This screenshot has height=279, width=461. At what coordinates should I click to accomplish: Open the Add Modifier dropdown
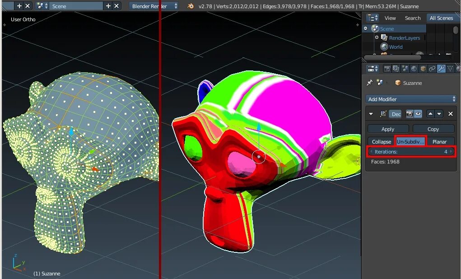pyautogui.click(x=411, y=99)
